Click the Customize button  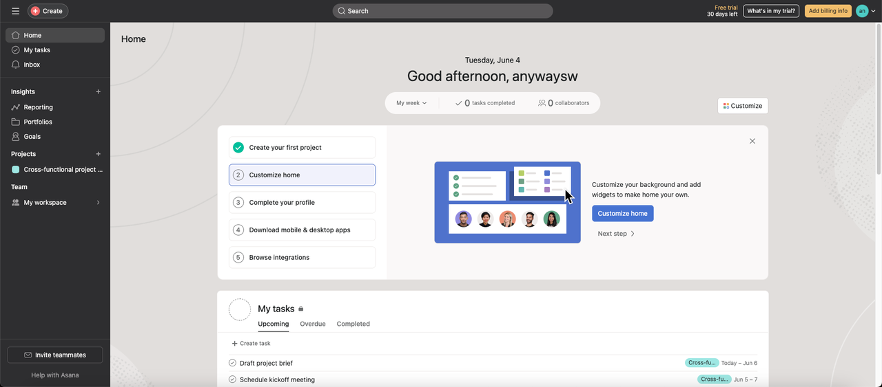pos(743,106)
